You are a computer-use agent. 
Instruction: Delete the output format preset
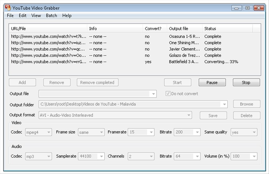(246, 115)
